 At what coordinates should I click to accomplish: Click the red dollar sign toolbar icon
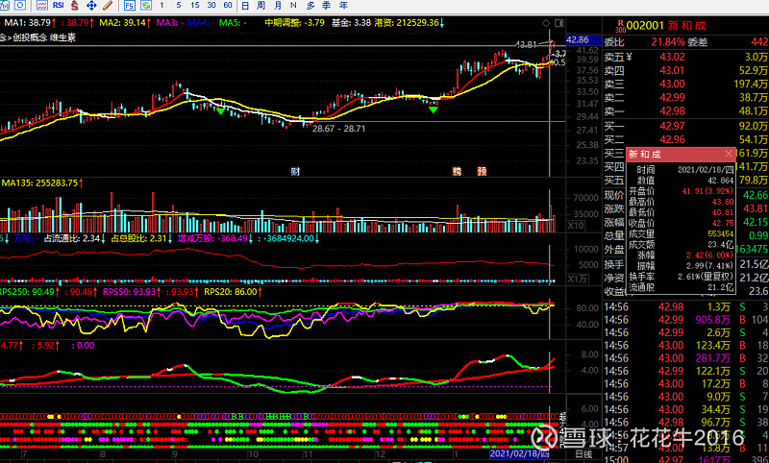76,6
